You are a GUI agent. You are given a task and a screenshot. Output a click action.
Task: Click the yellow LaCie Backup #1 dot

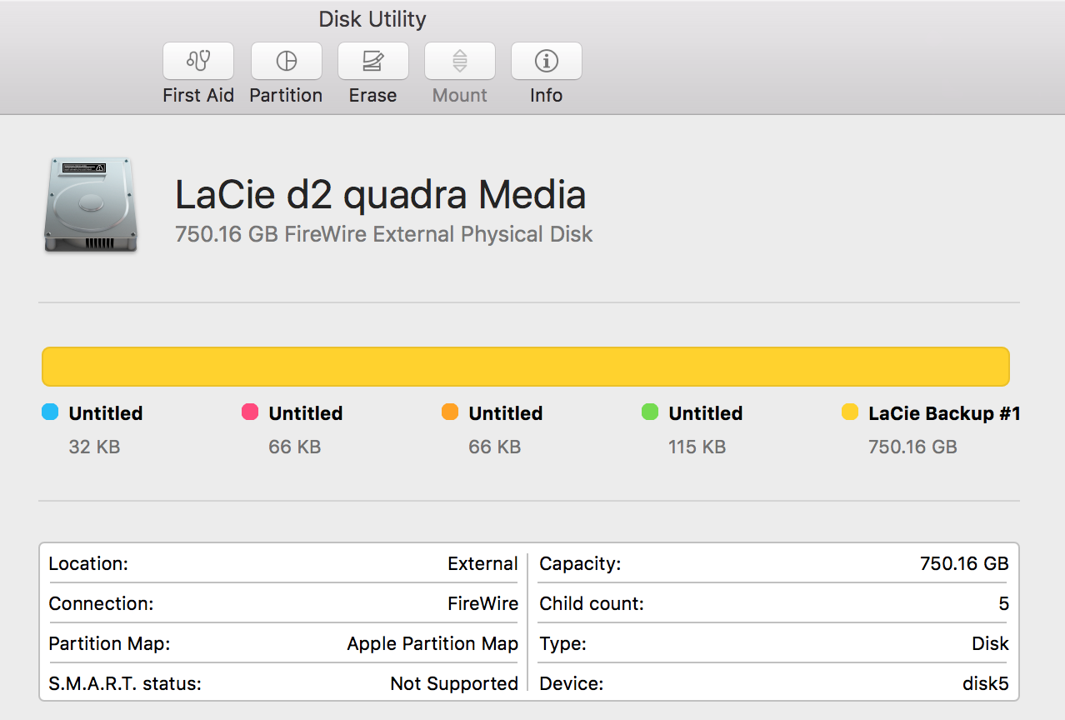[x=850, y=412]
